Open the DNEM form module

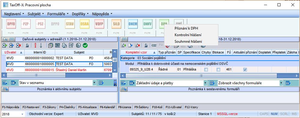pos(133,24)
